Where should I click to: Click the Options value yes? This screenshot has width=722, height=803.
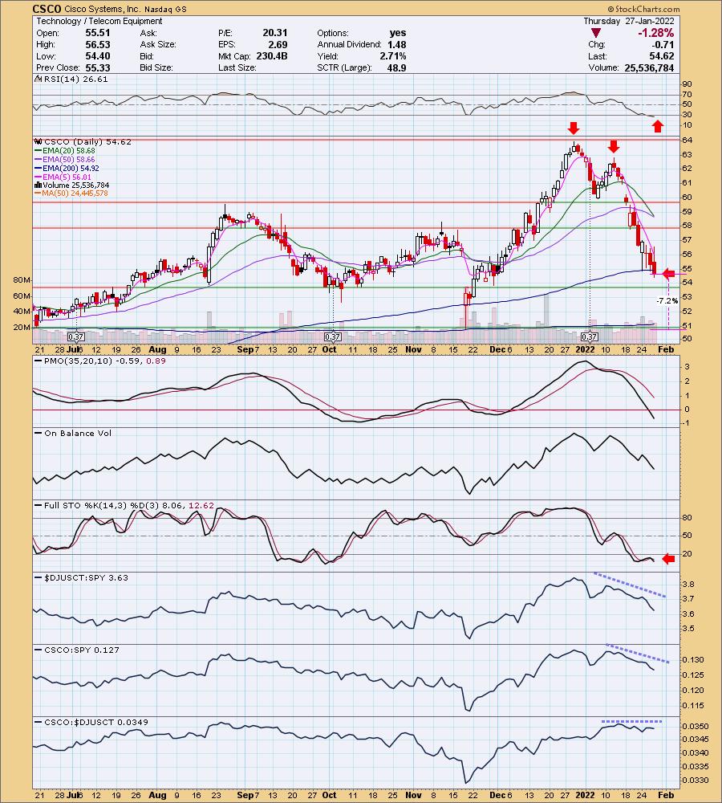(x=398, y=33)
